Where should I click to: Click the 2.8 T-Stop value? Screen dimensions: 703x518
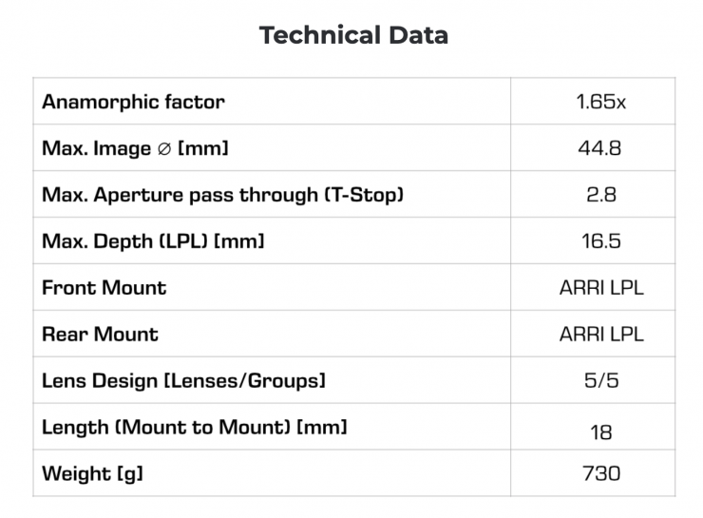coord(600,195)
